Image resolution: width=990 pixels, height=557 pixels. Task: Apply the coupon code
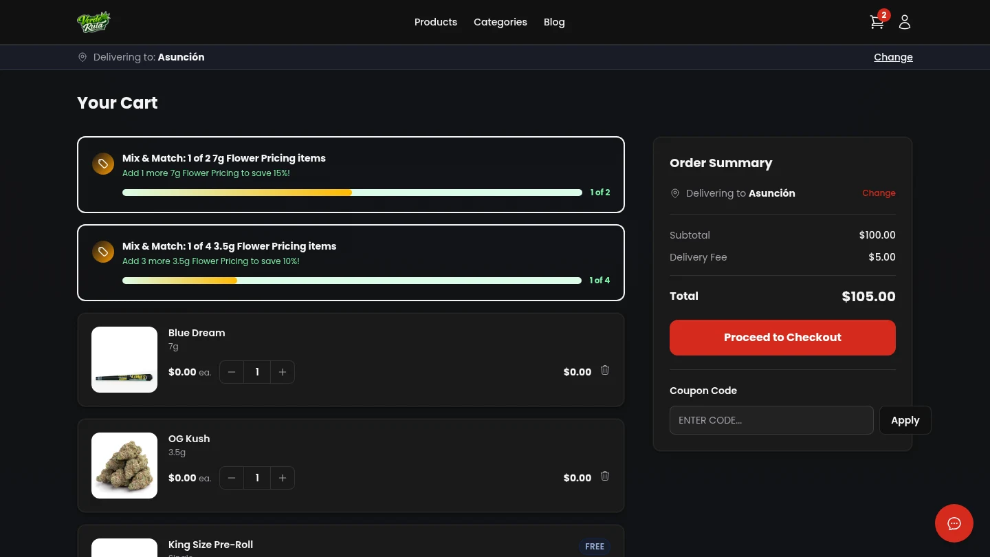[x=905, y=420]
